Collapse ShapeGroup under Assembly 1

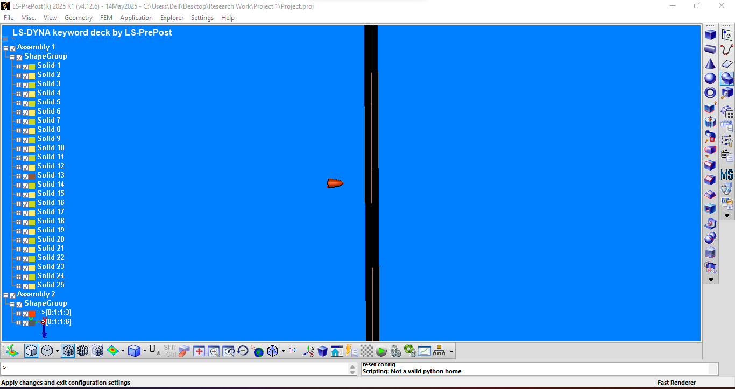[x=12, y=57]
